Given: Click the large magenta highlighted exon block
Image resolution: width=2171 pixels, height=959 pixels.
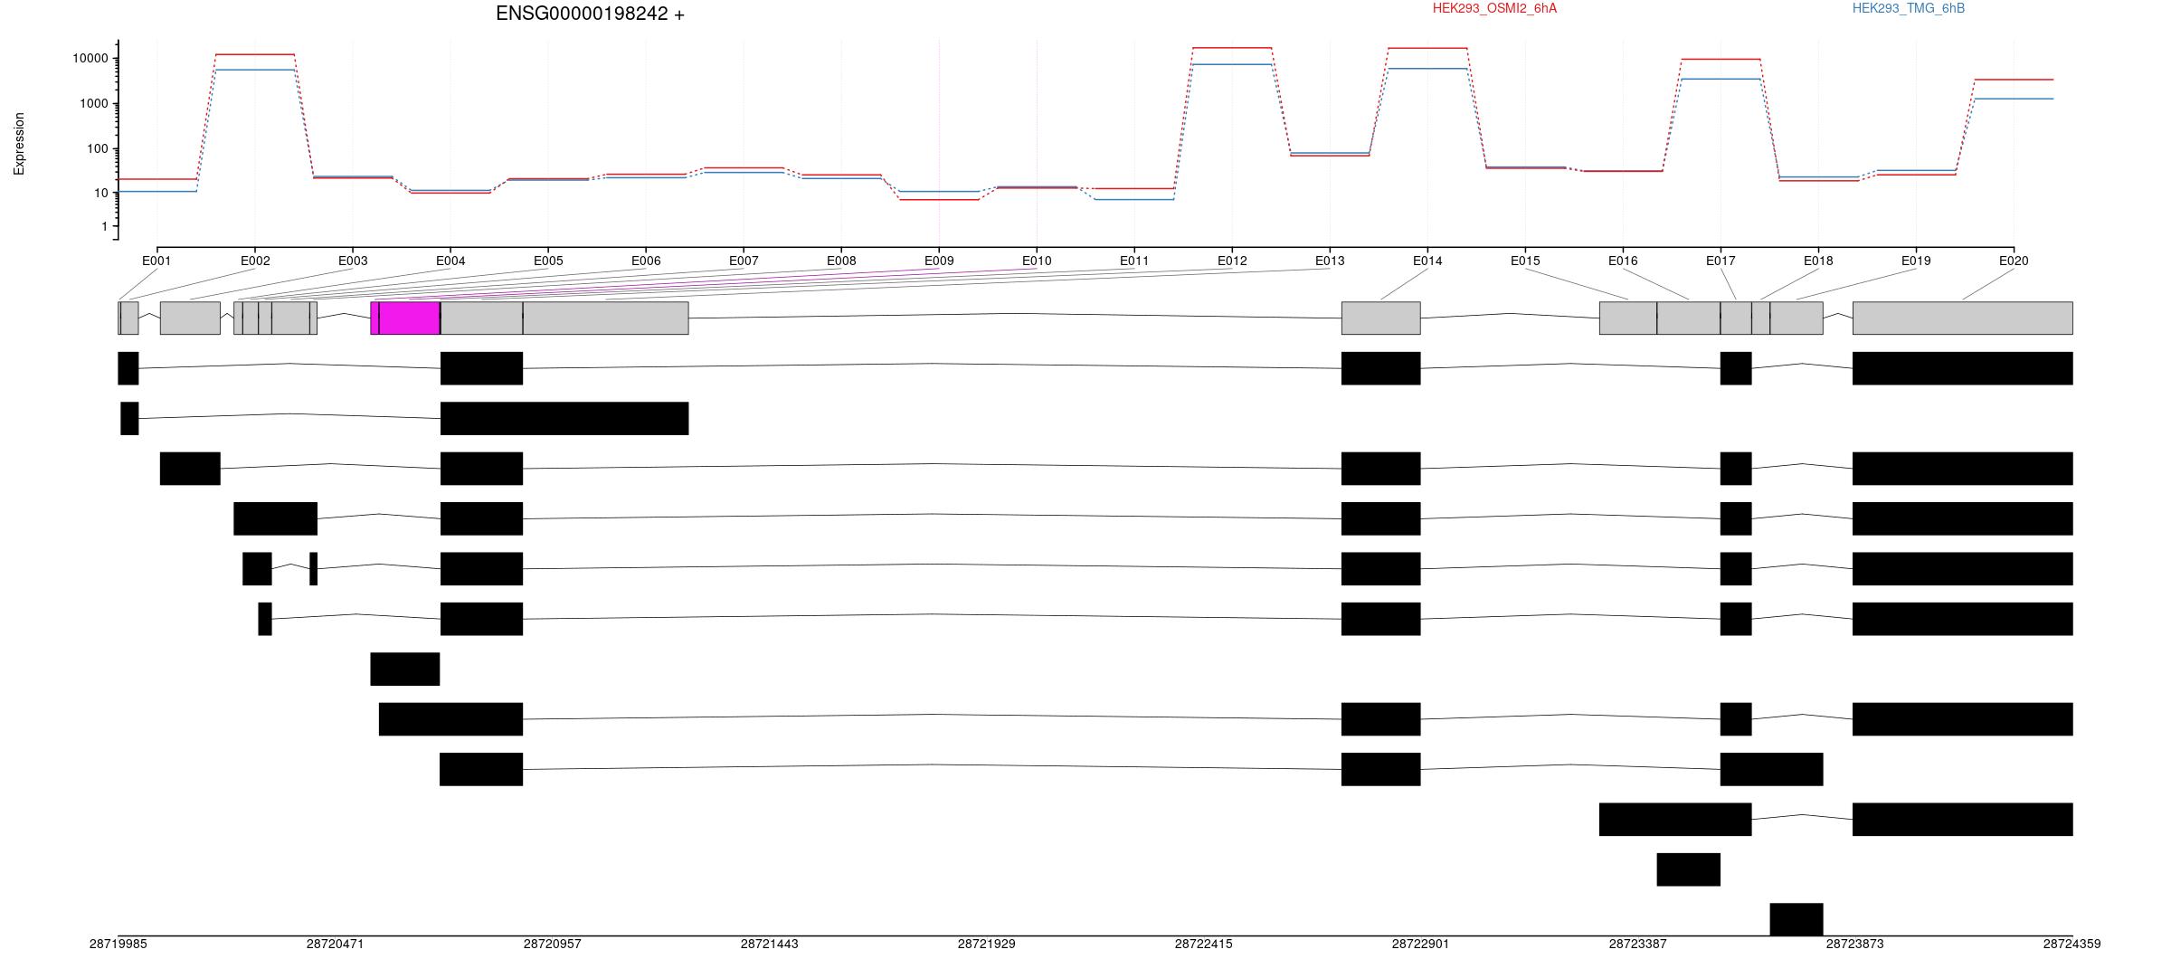Looking at the screenshot, I should (409, 318).
